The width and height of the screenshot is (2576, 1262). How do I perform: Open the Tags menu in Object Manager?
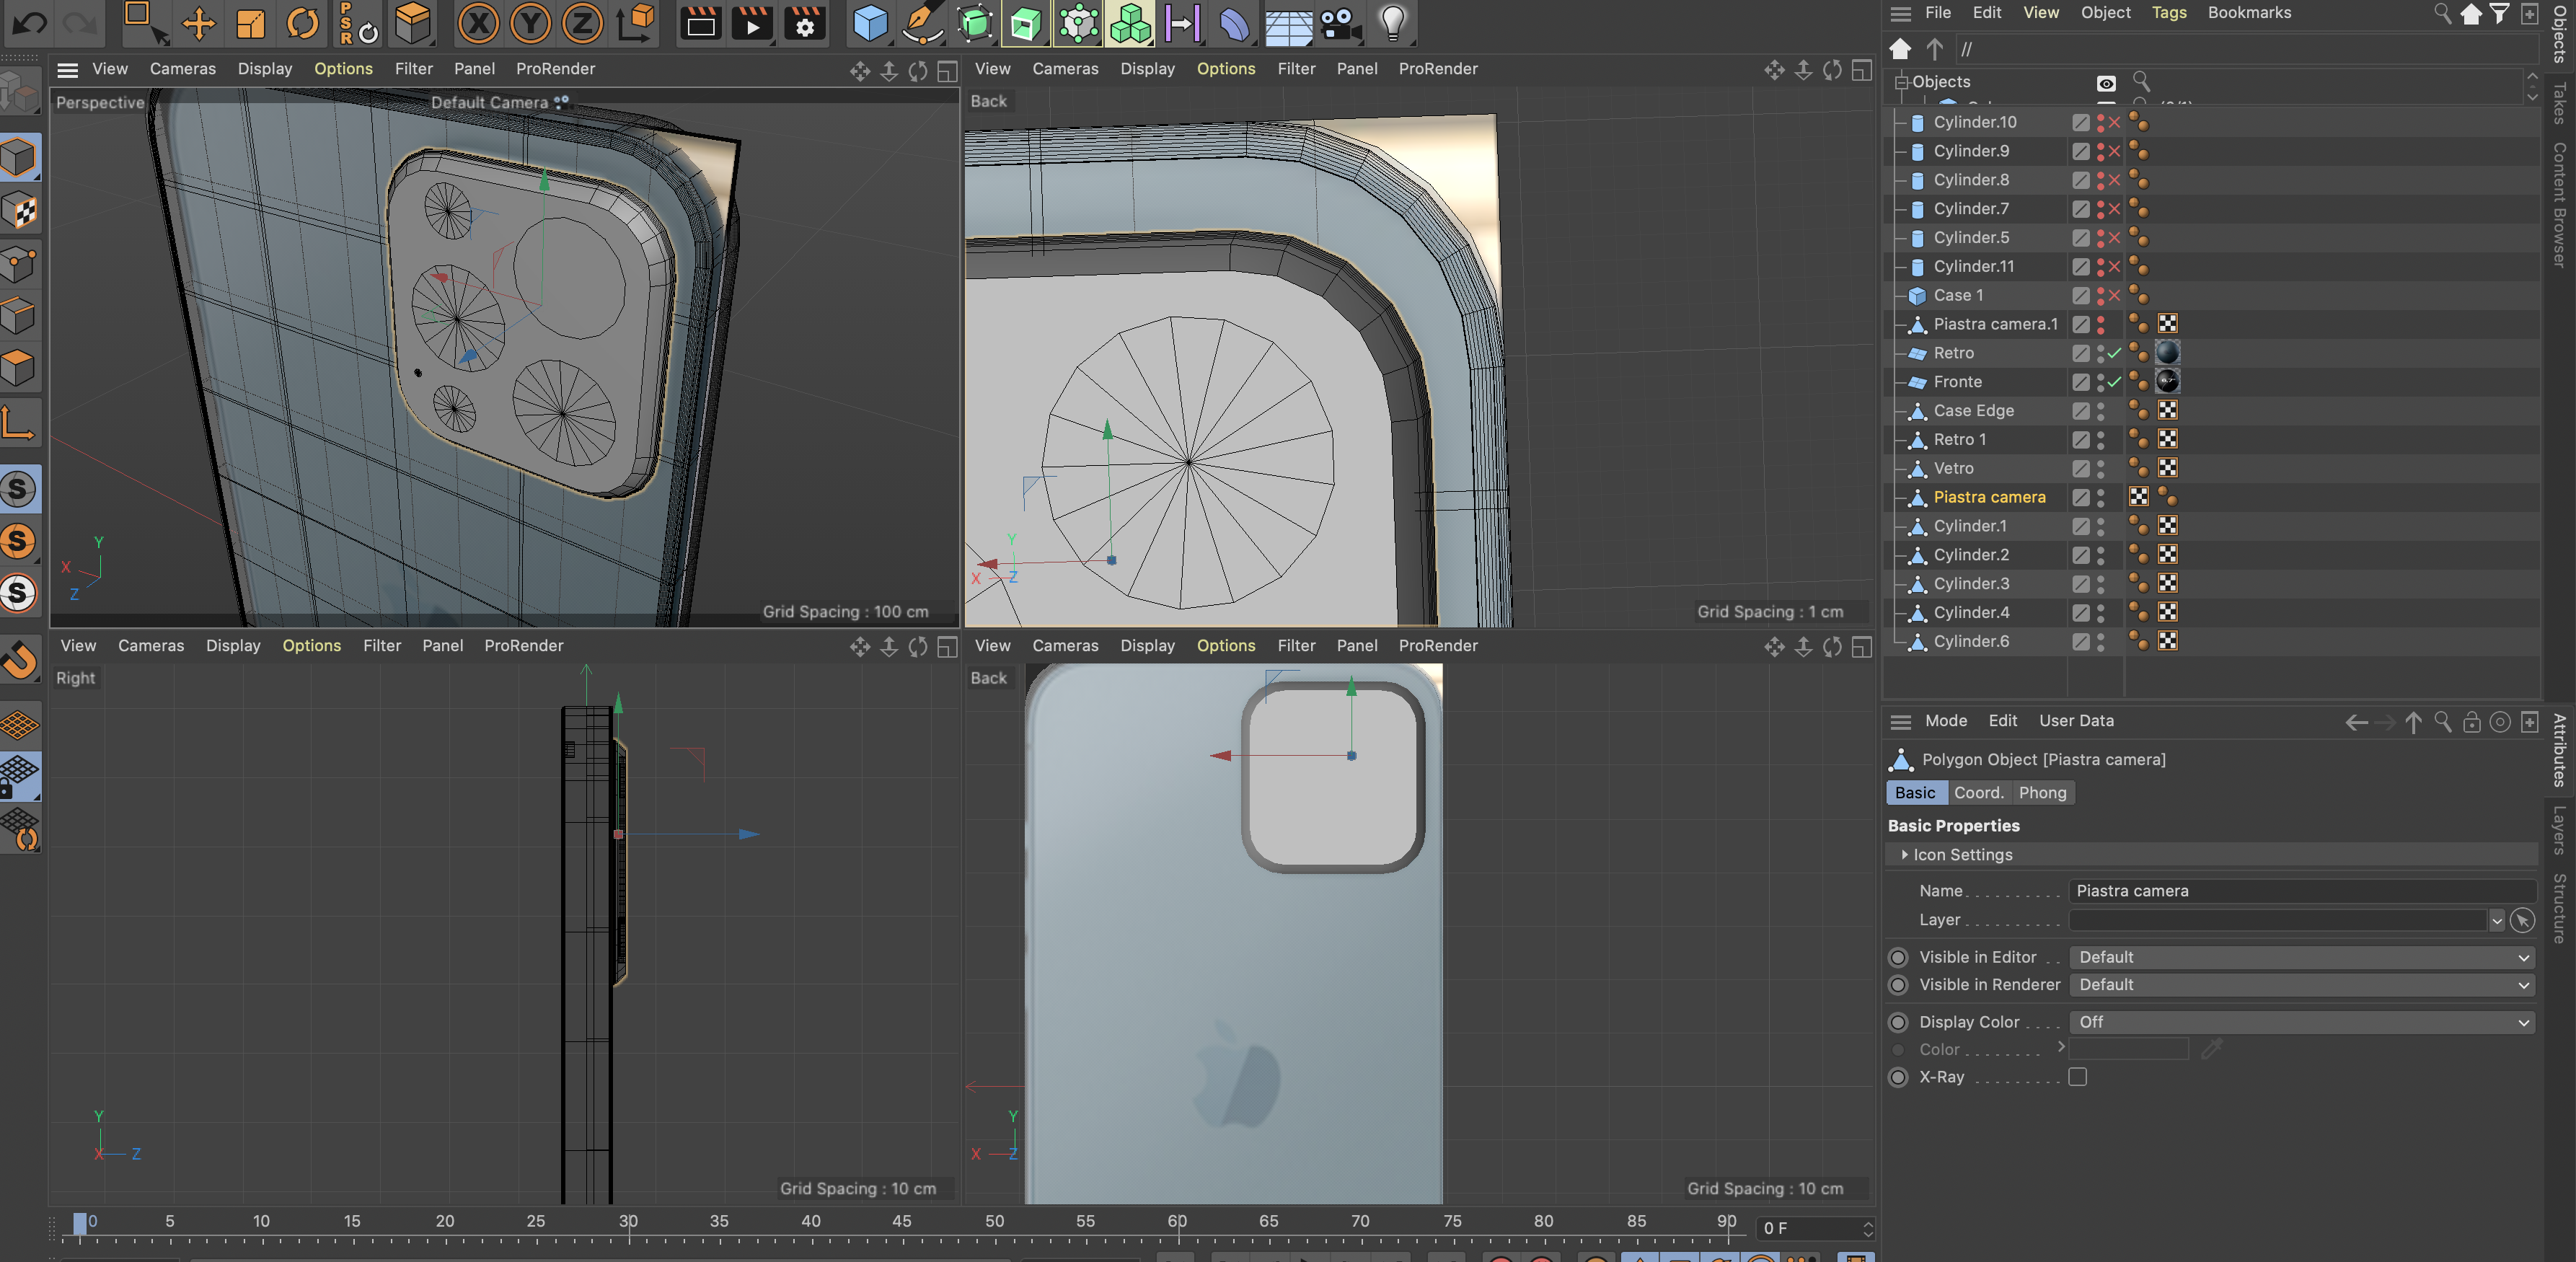point(2168,13)
